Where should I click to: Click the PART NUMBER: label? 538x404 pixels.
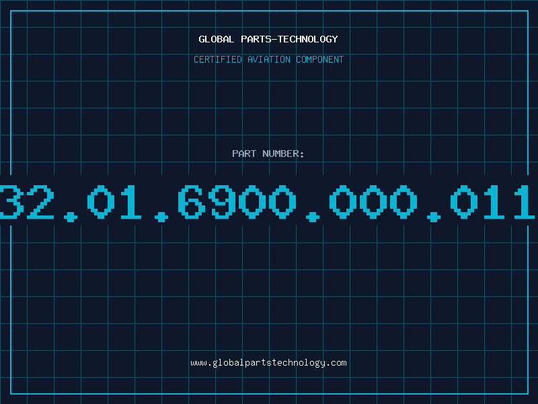268,154
